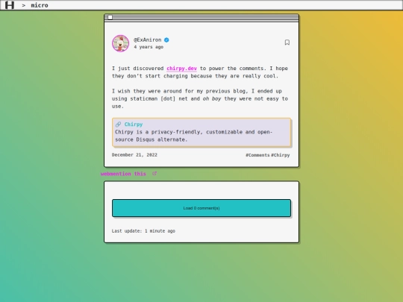Open the ExAniron avatar image

pyautogui.click(x=121, y=43)
